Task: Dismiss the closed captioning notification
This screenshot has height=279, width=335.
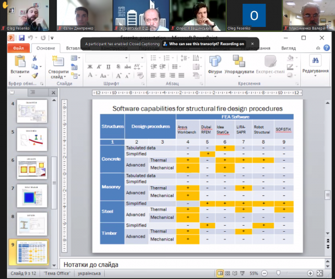Action: click(x=252, y=43)
